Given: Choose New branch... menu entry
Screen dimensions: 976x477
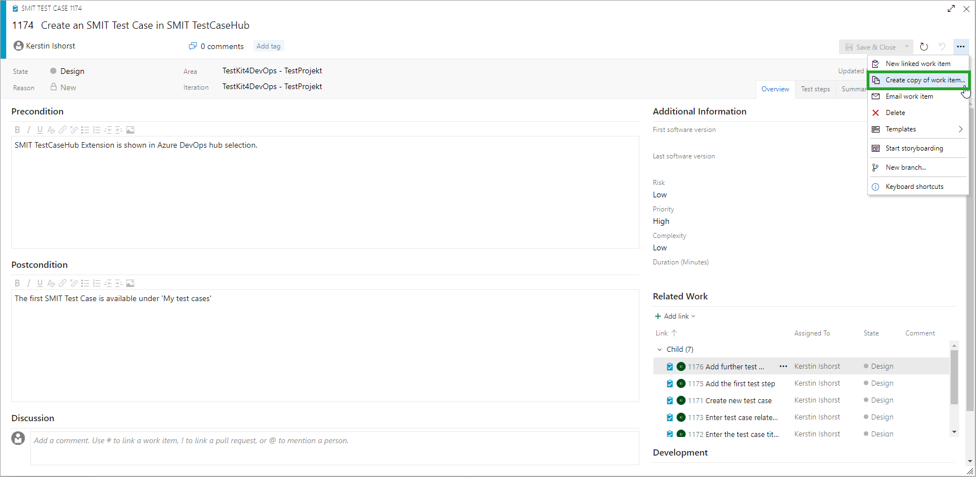Looking at the screenshot, I should [918, 167].
